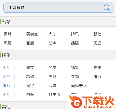Open the 买卖宝 link
The image size is (116, 109).
(x=32, y=34)
